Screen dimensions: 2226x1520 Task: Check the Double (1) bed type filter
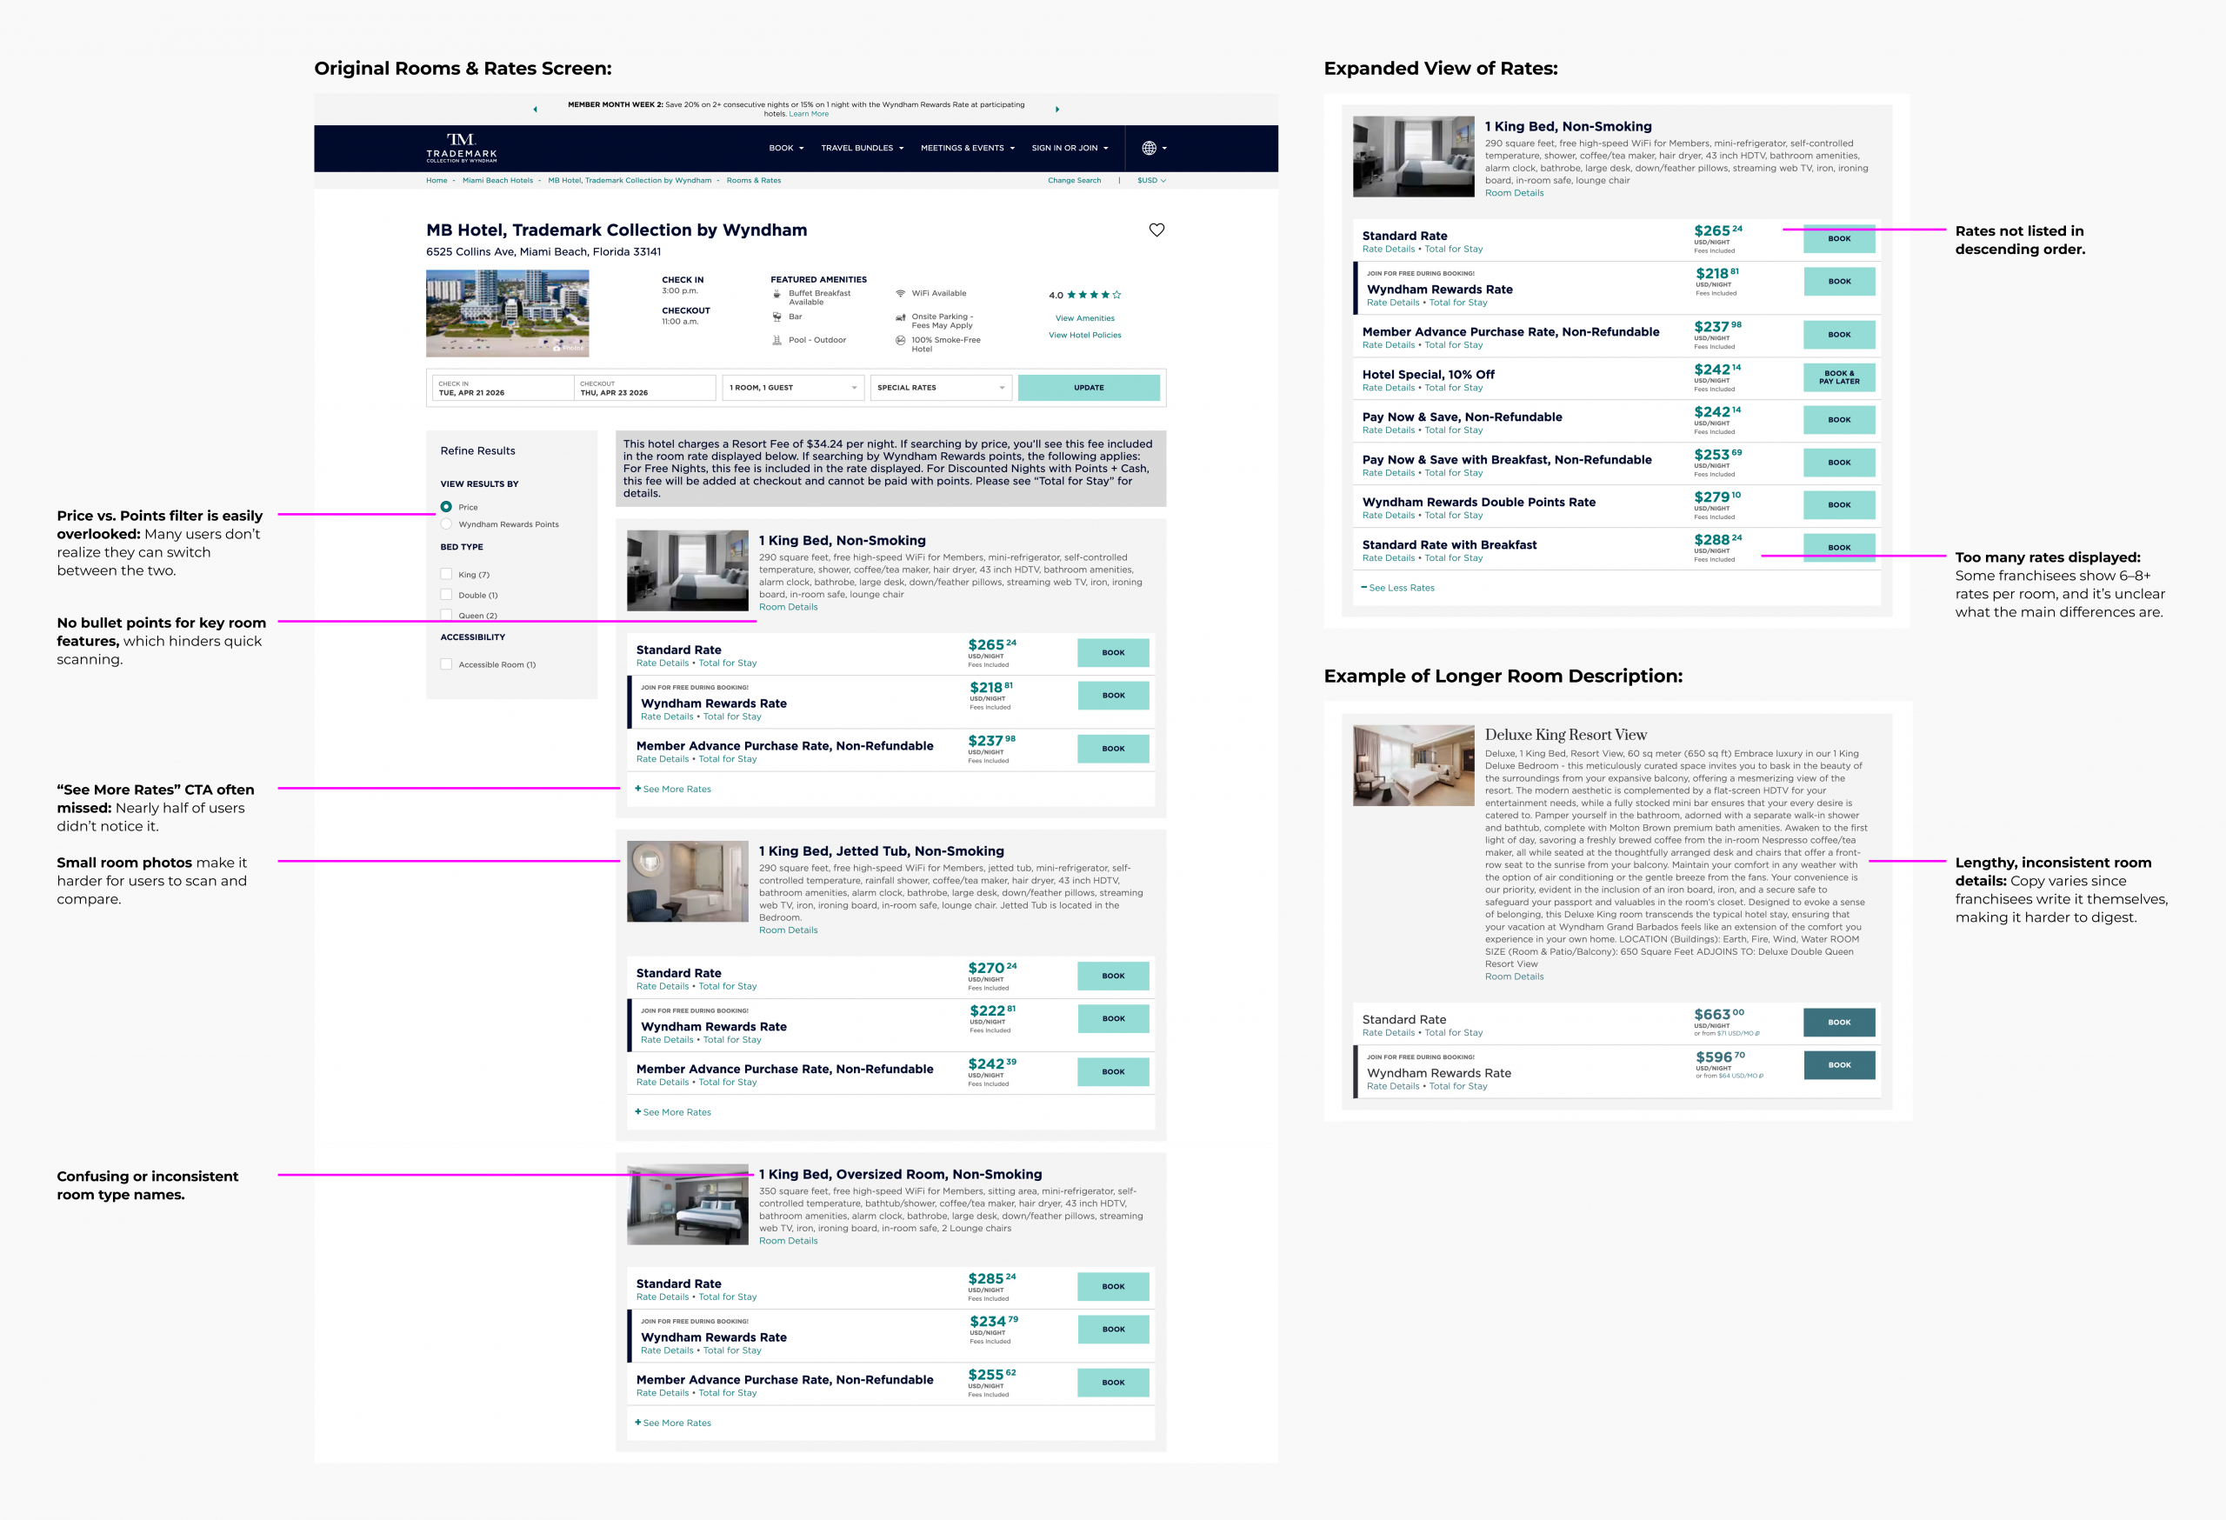(x=446, y=595)
